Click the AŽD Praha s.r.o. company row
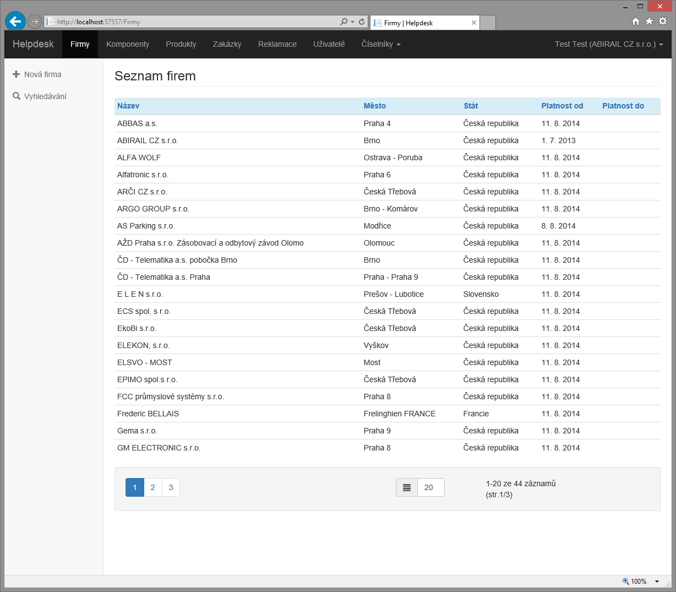676x592 pixels. click(x=387, y=243)
